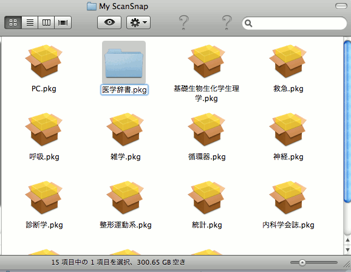351x272 pixels.
Task: Click the vertical scrollbar thumb
Action: click(x=347, y=122)
